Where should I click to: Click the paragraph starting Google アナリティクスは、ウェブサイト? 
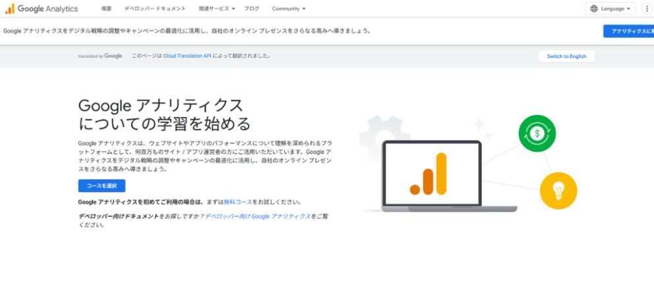205,156
